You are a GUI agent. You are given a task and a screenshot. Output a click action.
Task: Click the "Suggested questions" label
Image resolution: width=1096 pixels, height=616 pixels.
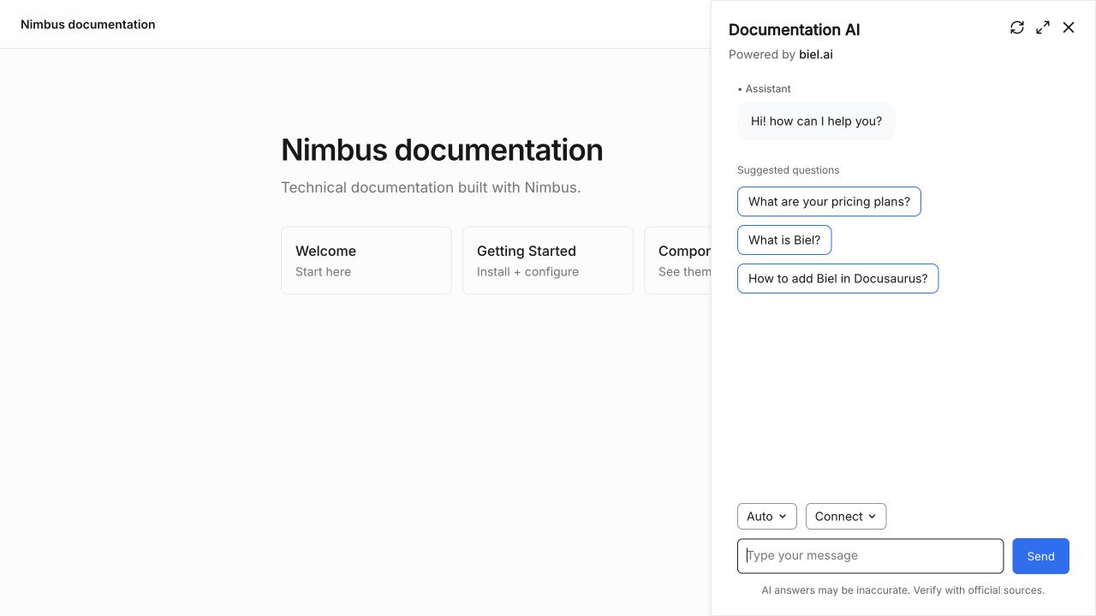[788, 170]
